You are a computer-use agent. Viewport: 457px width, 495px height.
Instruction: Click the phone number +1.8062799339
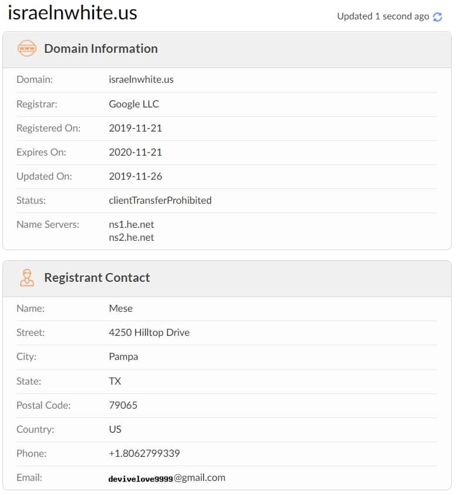pyautogui.click(x=144, y=454)
